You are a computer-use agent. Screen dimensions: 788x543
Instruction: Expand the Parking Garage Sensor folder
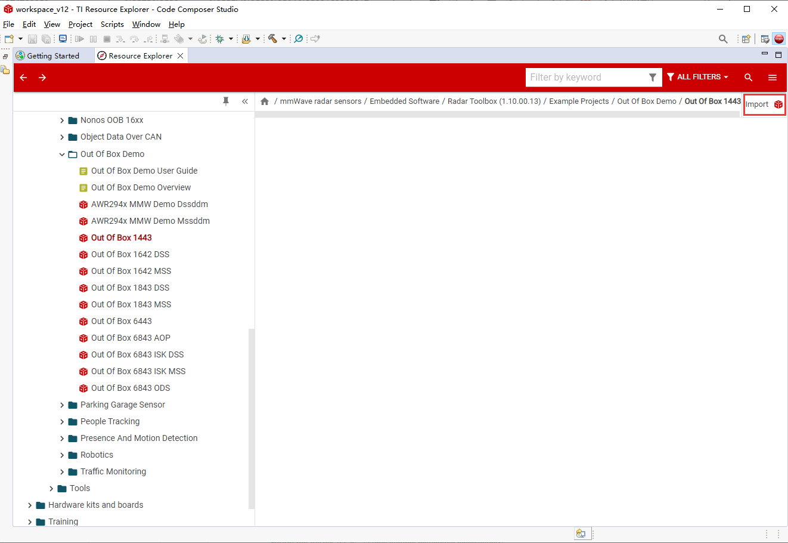tap(62, 405)
